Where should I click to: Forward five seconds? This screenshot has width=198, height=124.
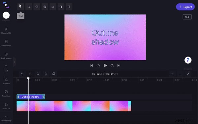click(x=112, y=65)
